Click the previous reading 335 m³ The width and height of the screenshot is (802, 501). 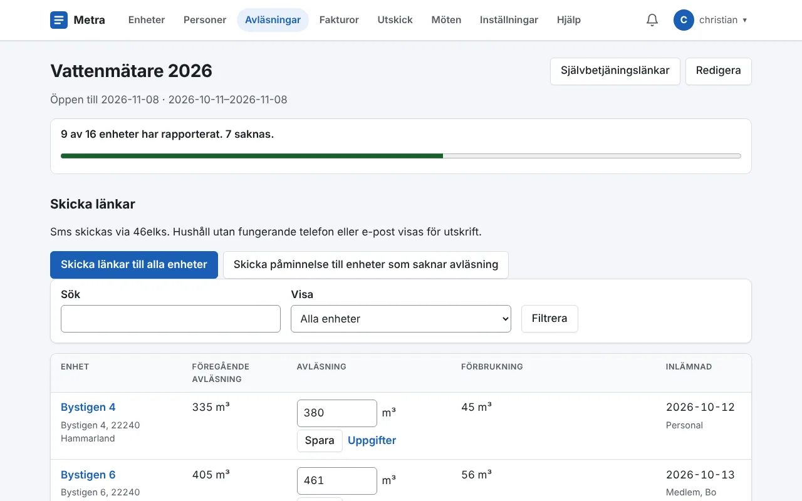(211, 407)
